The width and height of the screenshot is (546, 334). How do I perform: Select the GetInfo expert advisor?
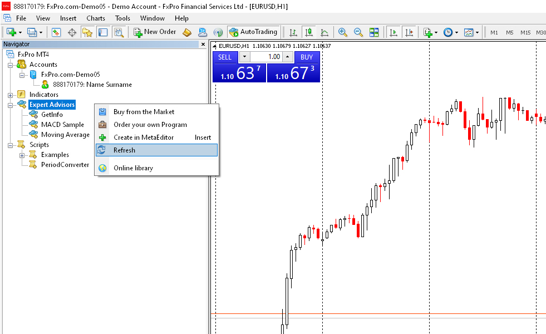click(52, 115)
